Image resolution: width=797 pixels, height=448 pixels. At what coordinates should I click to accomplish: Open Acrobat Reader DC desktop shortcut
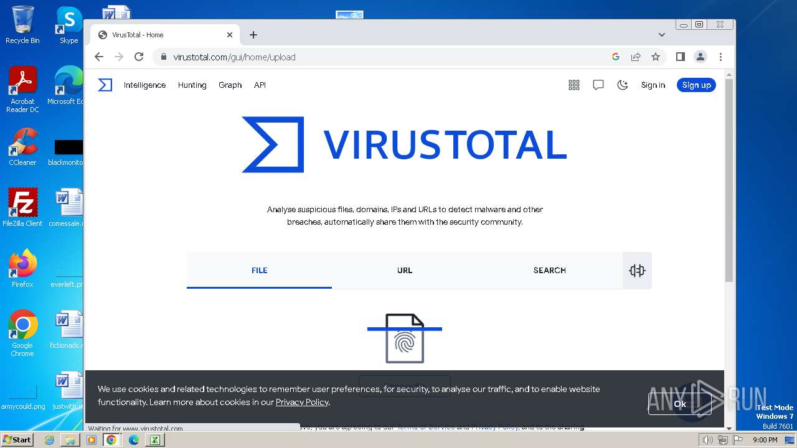point(22,90)
